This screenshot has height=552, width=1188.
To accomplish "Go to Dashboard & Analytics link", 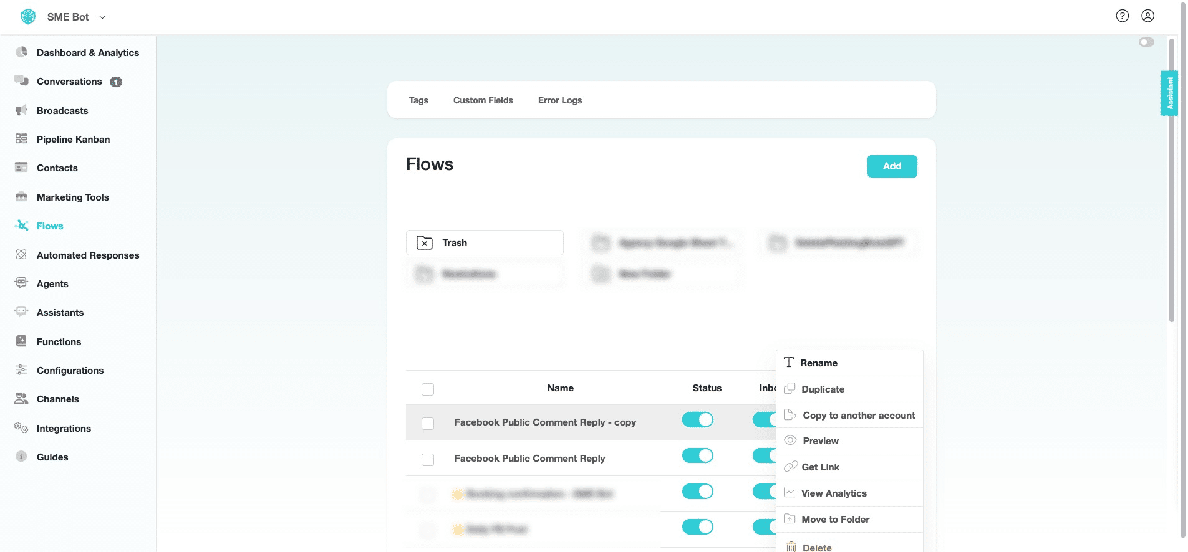I will [88, 53].
